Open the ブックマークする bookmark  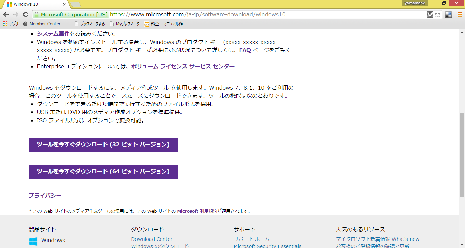coord(90,24)
